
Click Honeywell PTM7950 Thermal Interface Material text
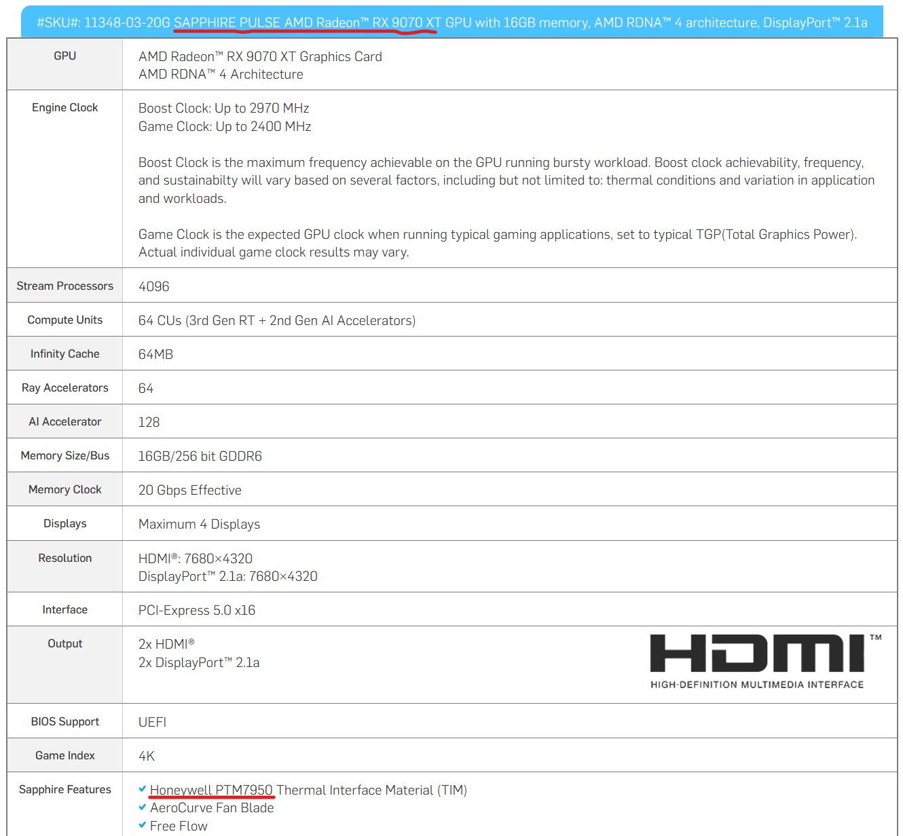308,790
